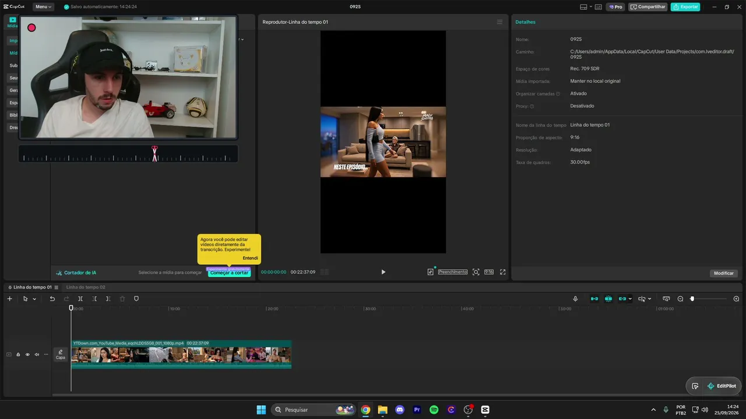Lock the video track
The height and width of the screenshot is (419, 746).
pos(18,354)
